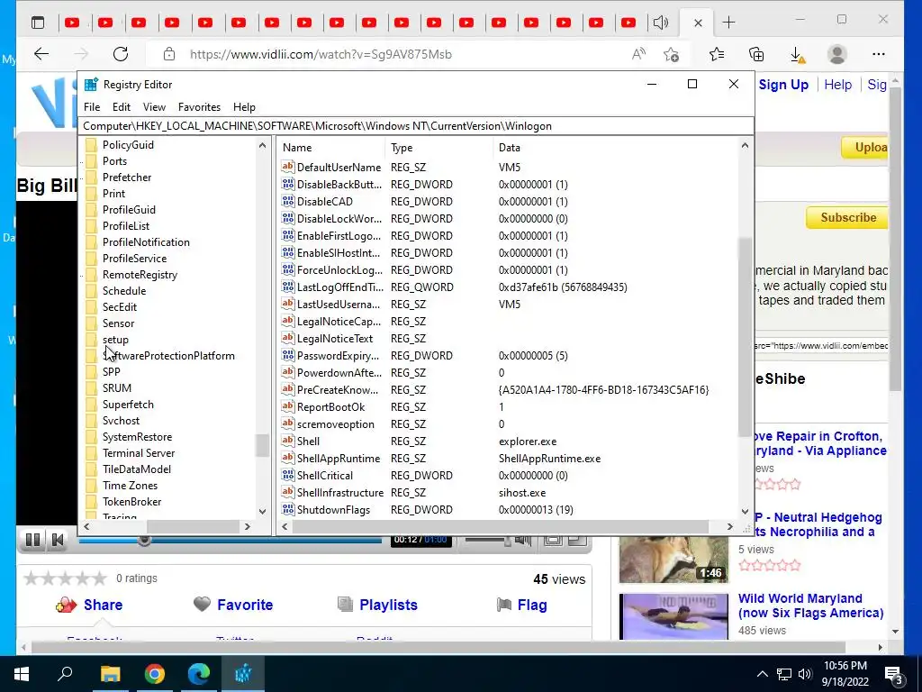Click the Sign Up link on VidLii
The height and width of the screenshot is (692, 922).
coord(783,85)
